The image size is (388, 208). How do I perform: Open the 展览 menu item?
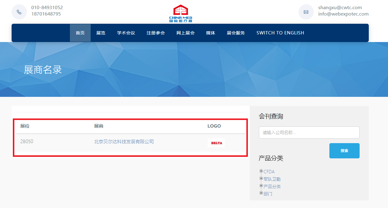(101, 33)
